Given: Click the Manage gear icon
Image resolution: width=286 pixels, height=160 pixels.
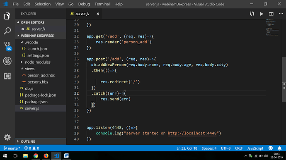Looking at the screenshot, I should (x=7, y=137).
